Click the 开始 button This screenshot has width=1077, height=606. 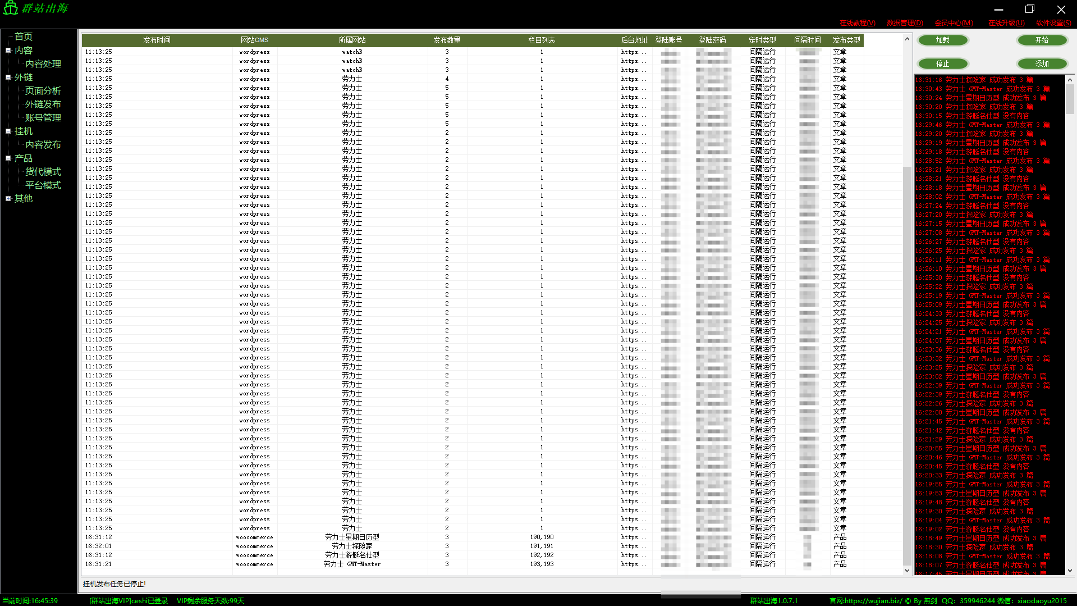1042,40
